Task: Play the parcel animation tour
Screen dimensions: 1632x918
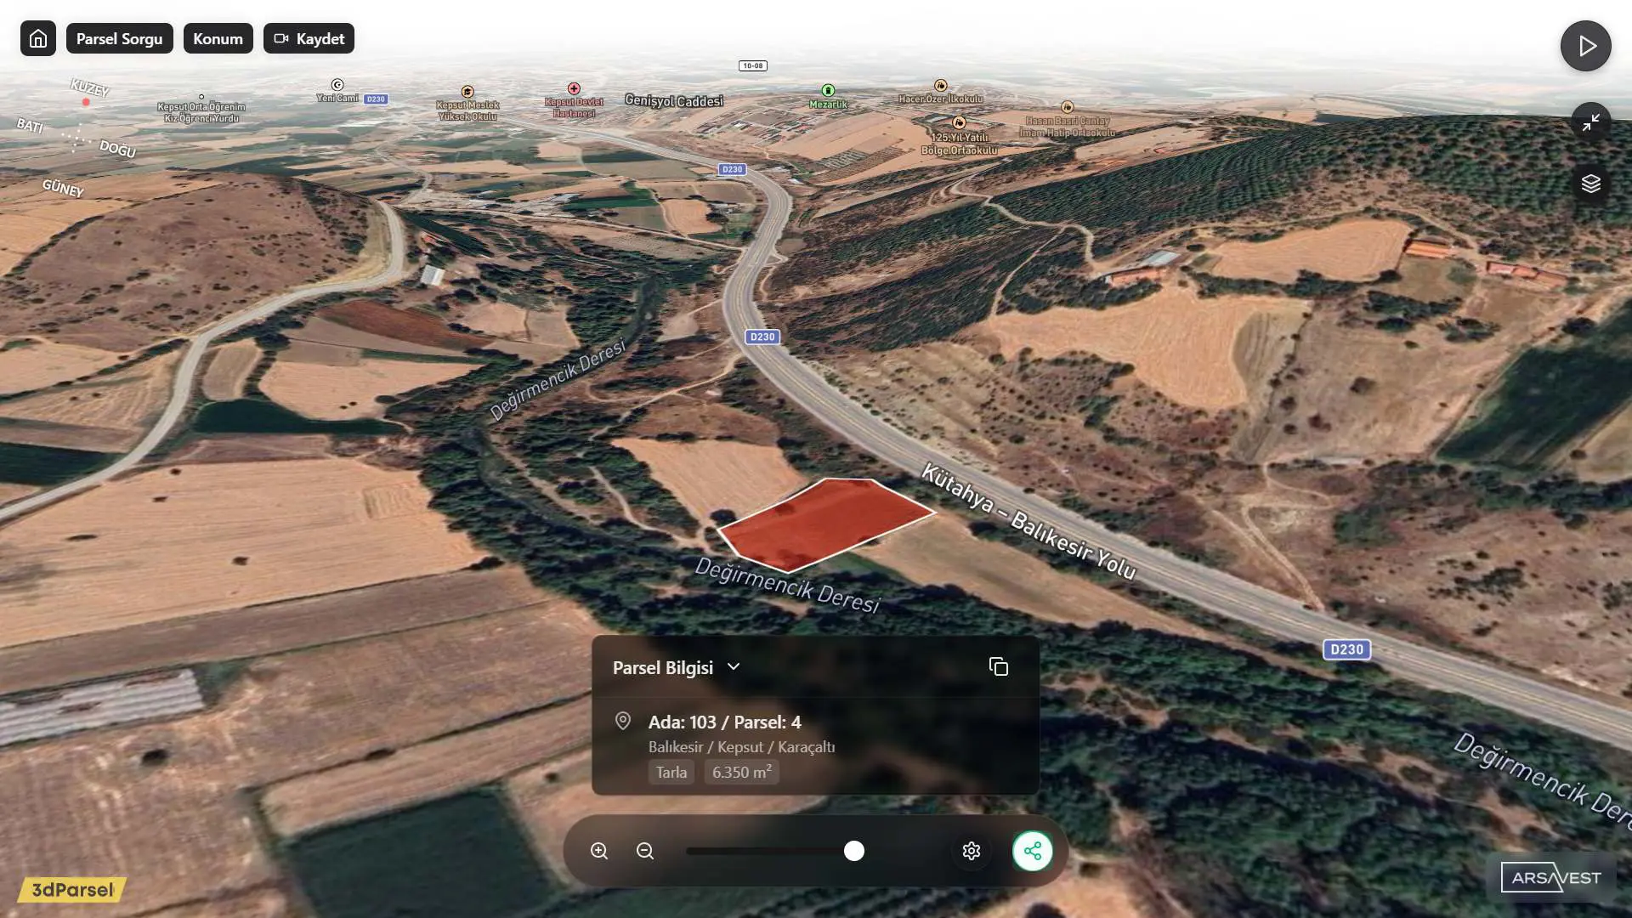Action: tap(1586, 46)
